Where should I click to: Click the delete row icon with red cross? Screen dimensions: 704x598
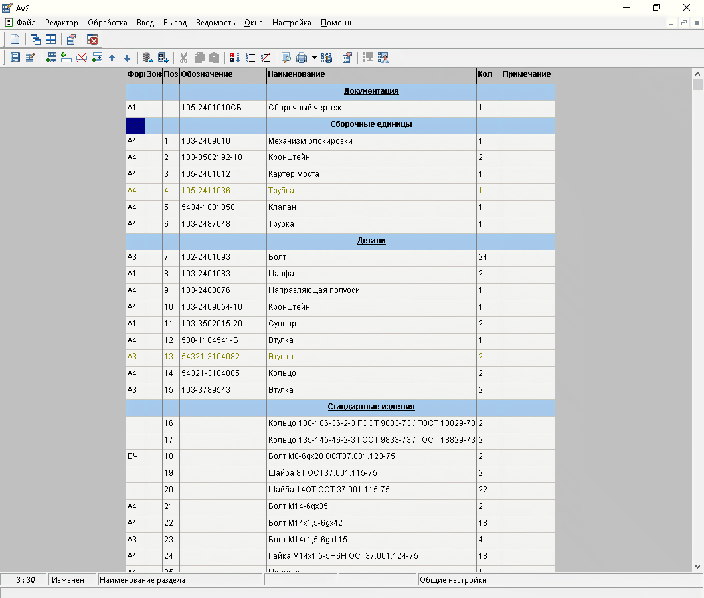pyautogui.click(x=82, y=58)
